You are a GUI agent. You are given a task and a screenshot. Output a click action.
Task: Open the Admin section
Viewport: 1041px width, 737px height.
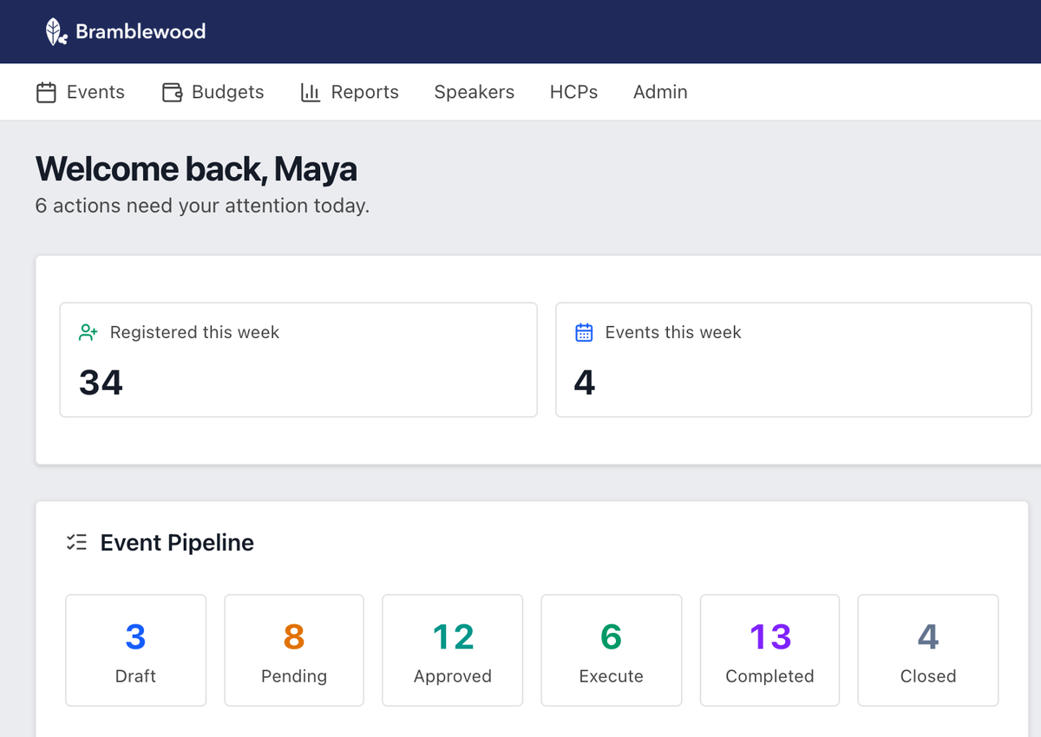[660, 92]
